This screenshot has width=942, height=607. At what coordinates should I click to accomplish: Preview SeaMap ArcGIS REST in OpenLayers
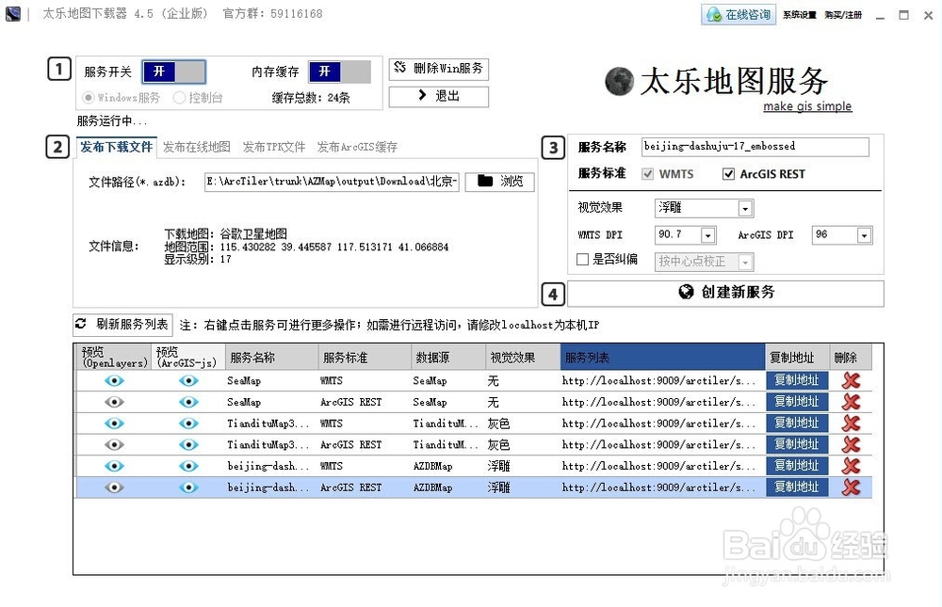(114, 402)
